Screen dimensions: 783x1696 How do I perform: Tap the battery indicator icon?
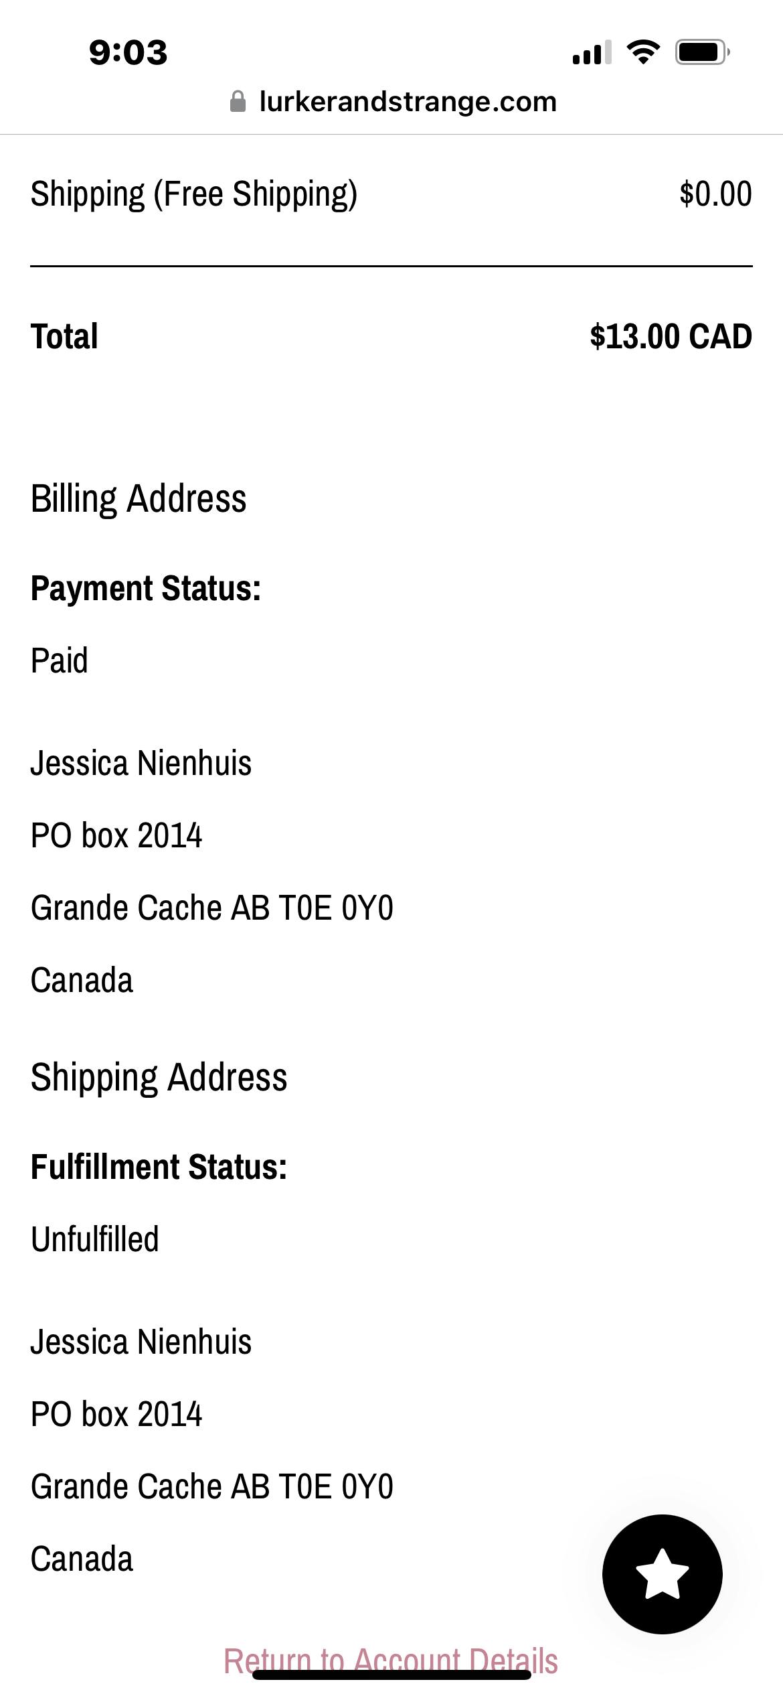point(701,52)
